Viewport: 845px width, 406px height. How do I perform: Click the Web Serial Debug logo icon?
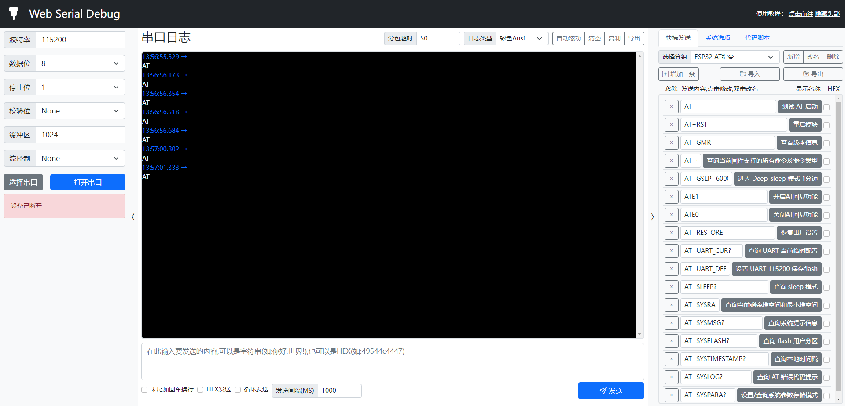[x=14, y=14]
